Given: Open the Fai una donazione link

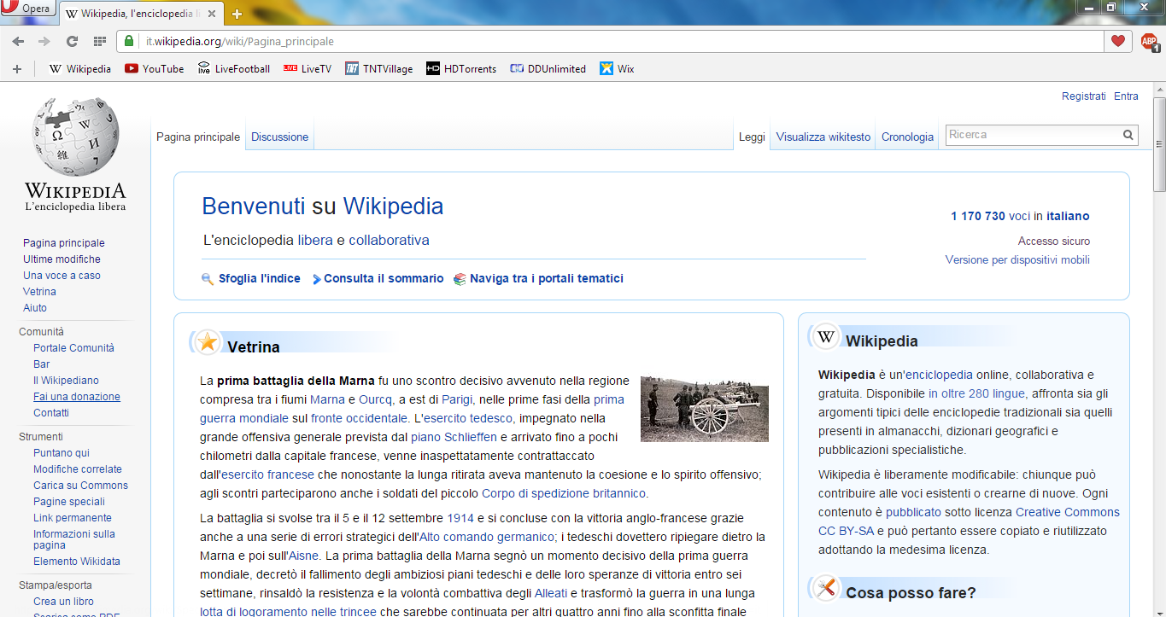Looking at the screenshot, I should pos(77,397).
